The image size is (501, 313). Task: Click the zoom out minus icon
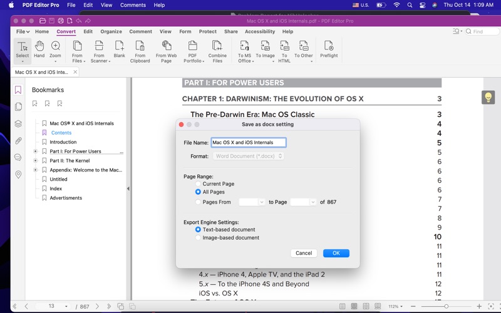(413, 306)
